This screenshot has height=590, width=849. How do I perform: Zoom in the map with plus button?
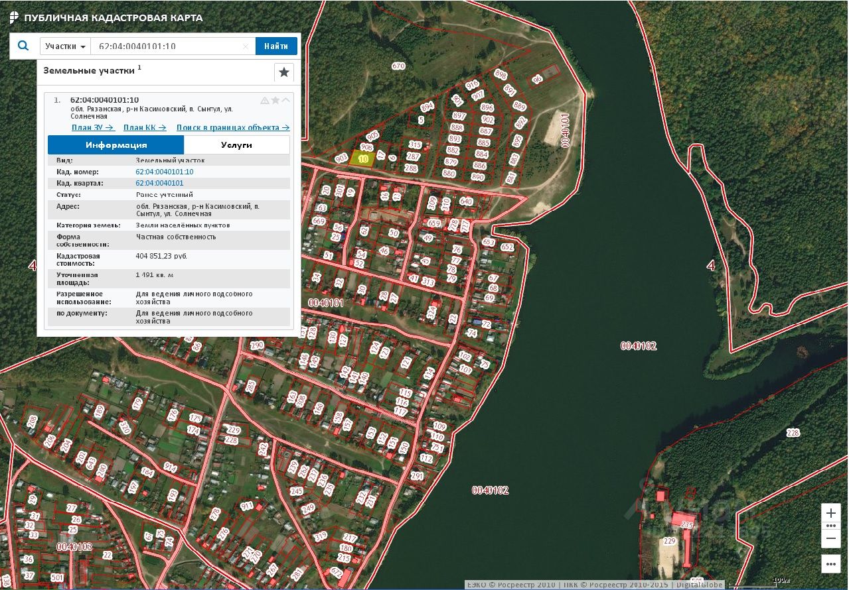(x=831, y=514)
